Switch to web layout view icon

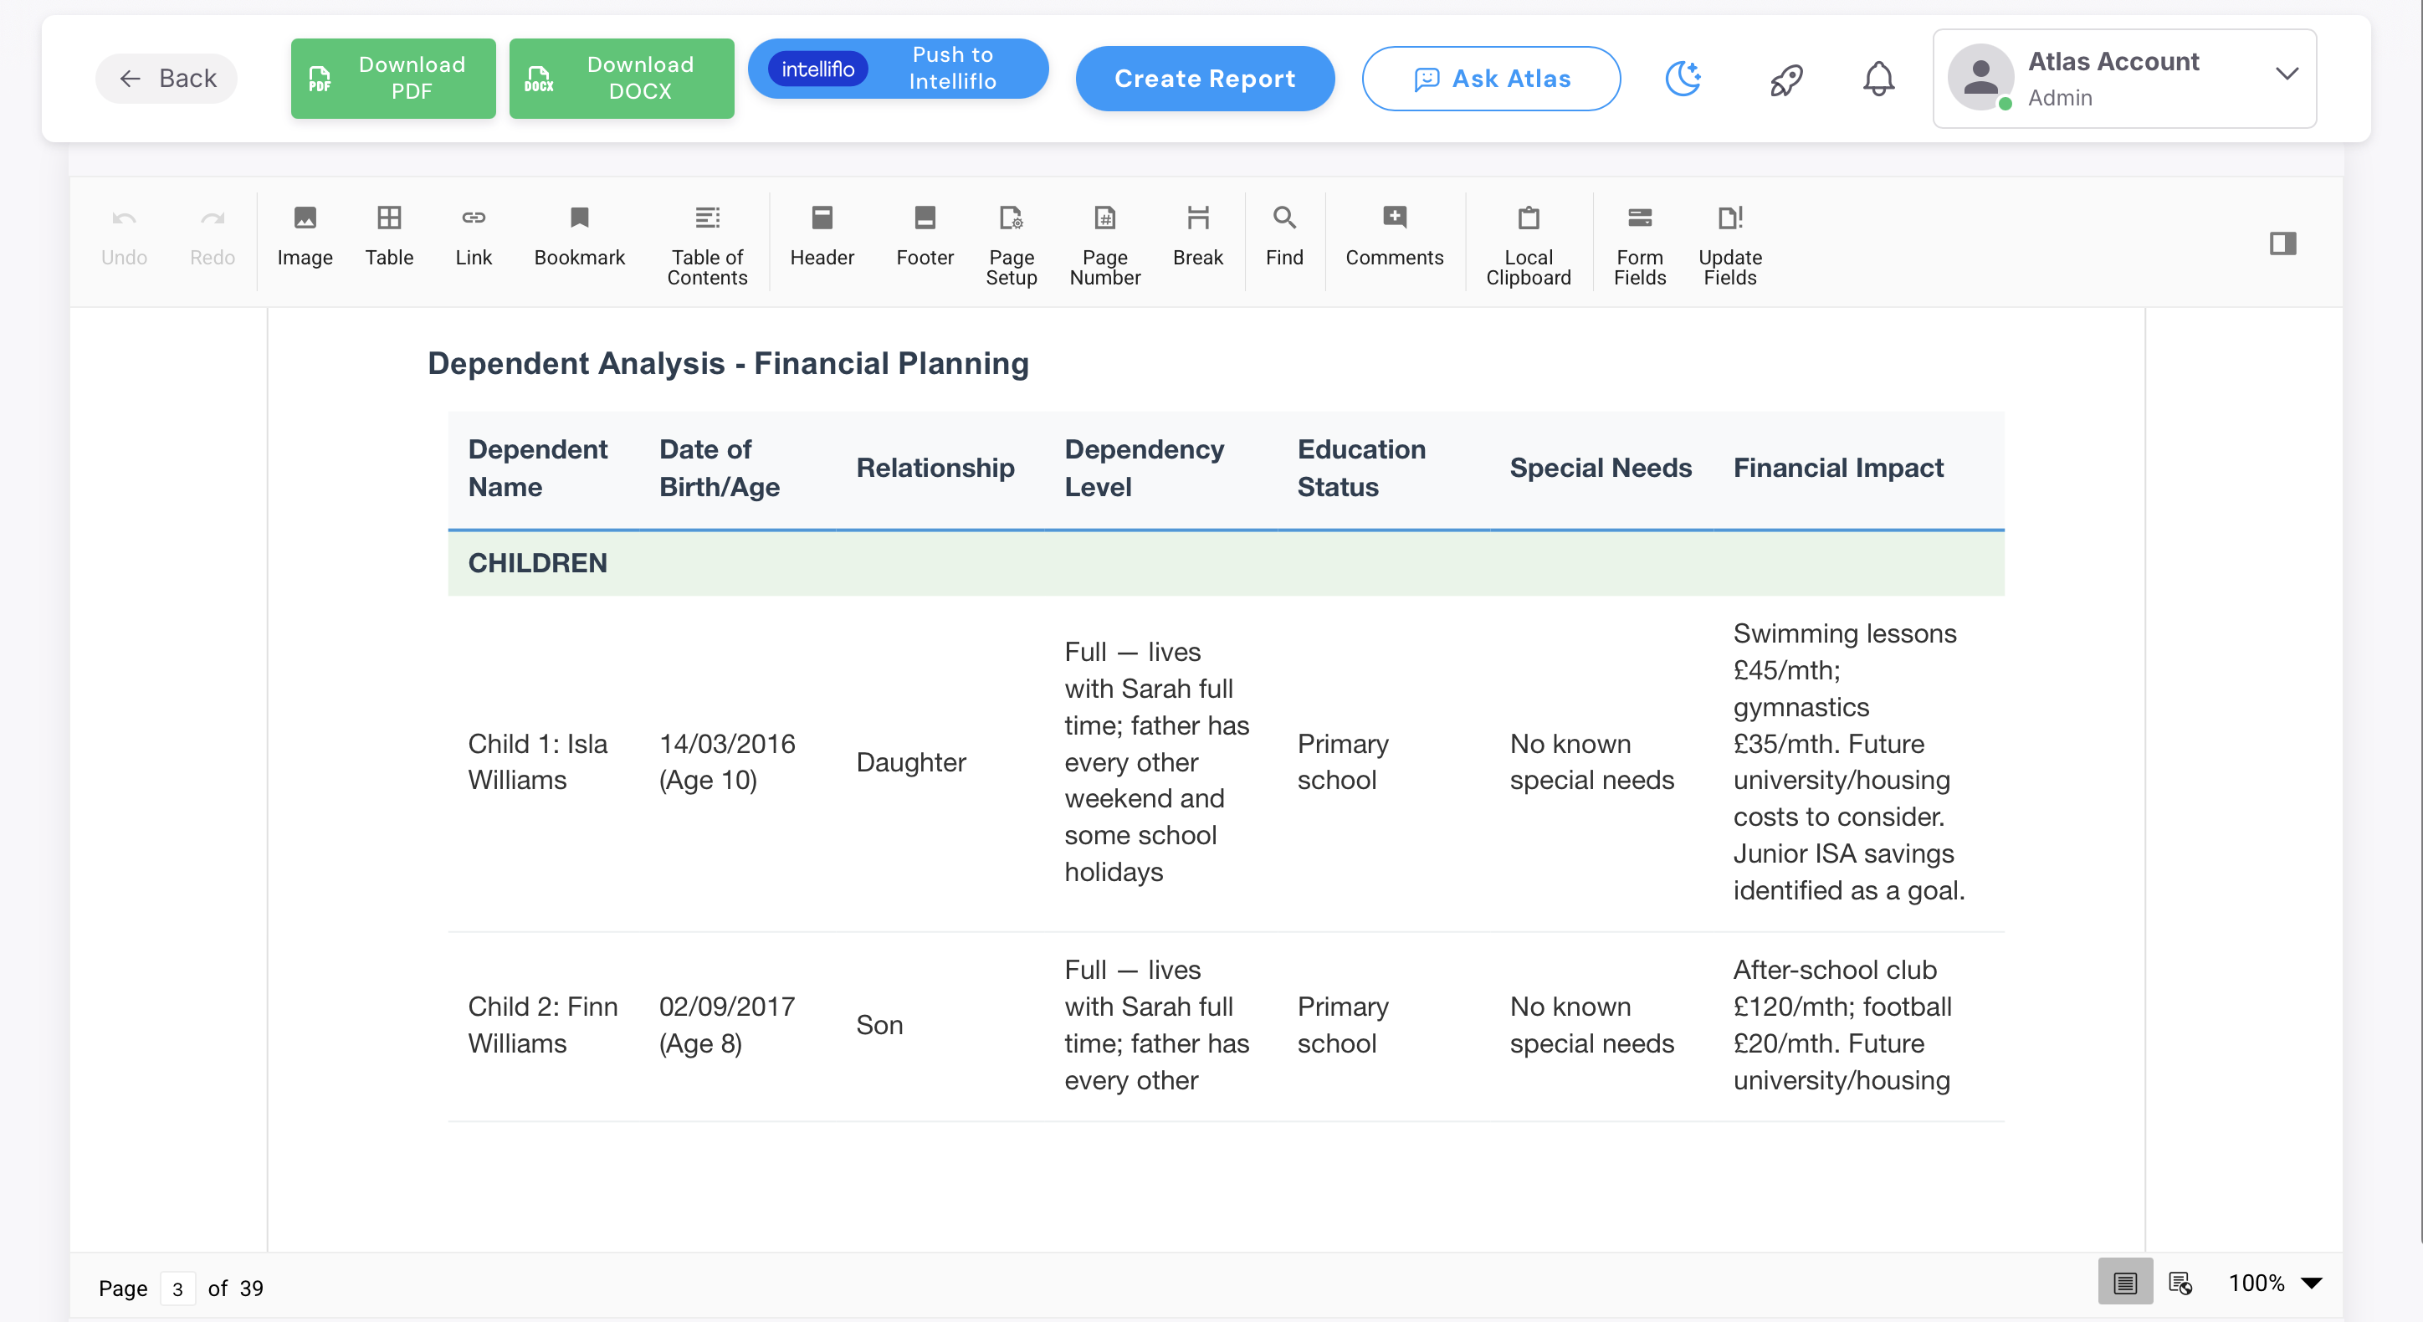[2180, 1283]
